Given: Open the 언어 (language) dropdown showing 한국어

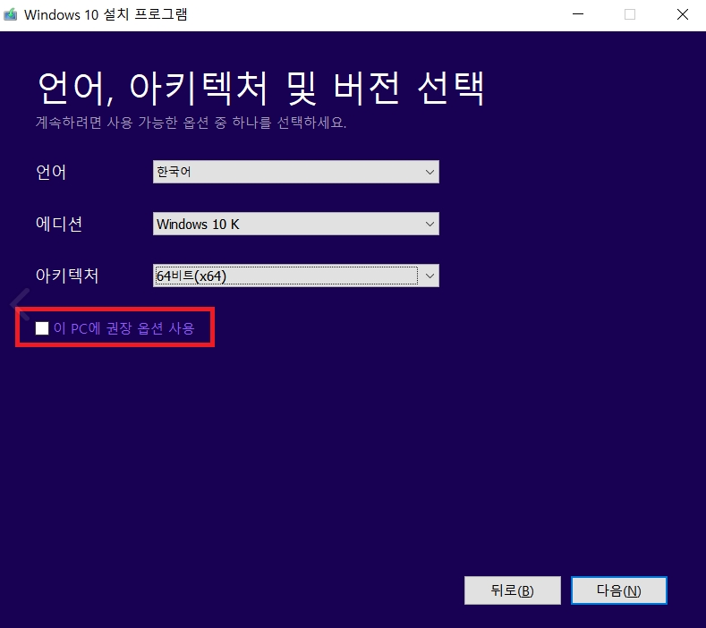Looking at the screenshot, I should click(x=296, y=172).
